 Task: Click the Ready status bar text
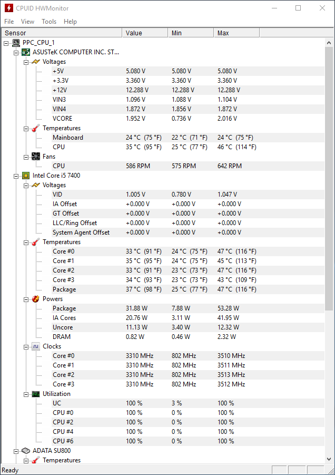(10, 470)
